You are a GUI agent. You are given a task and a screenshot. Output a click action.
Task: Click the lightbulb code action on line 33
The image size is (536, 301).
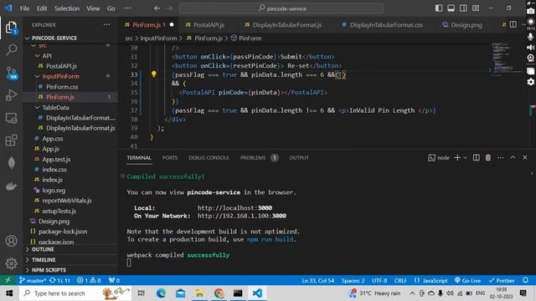(154, 74)
